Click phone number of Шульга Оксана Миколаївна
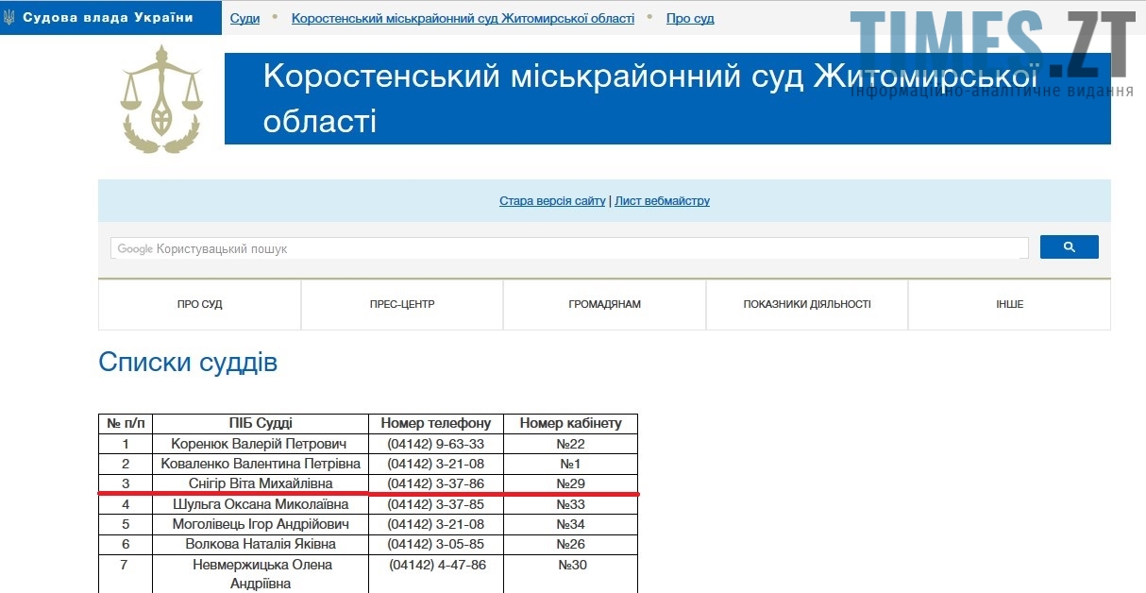The height and width of the screenshot is (593, 1146). point(435,504)
